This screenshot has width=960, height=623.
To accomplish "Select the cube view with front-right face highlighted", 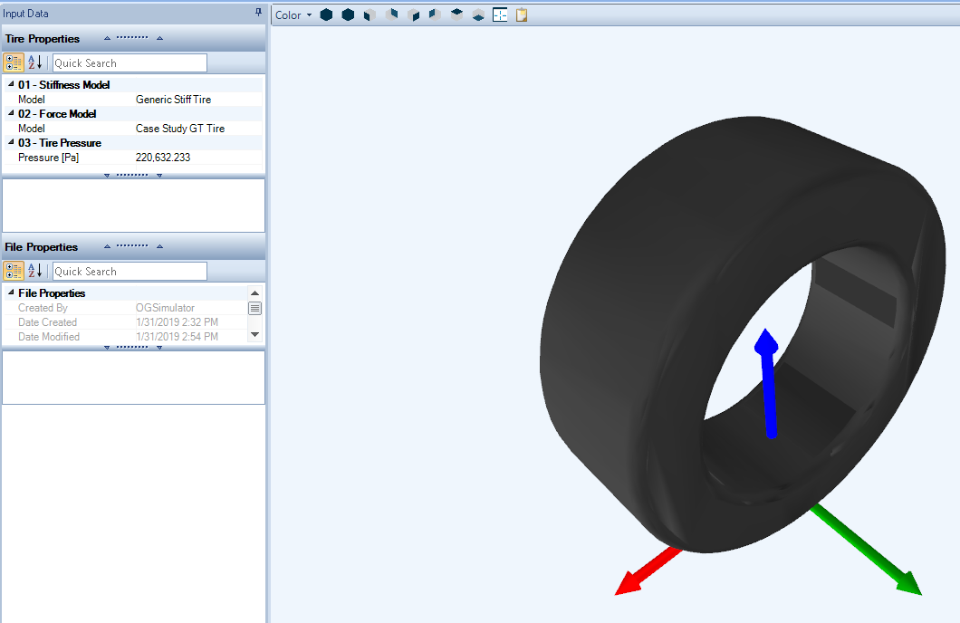I will pyautogui.click(x=413, y=14).
